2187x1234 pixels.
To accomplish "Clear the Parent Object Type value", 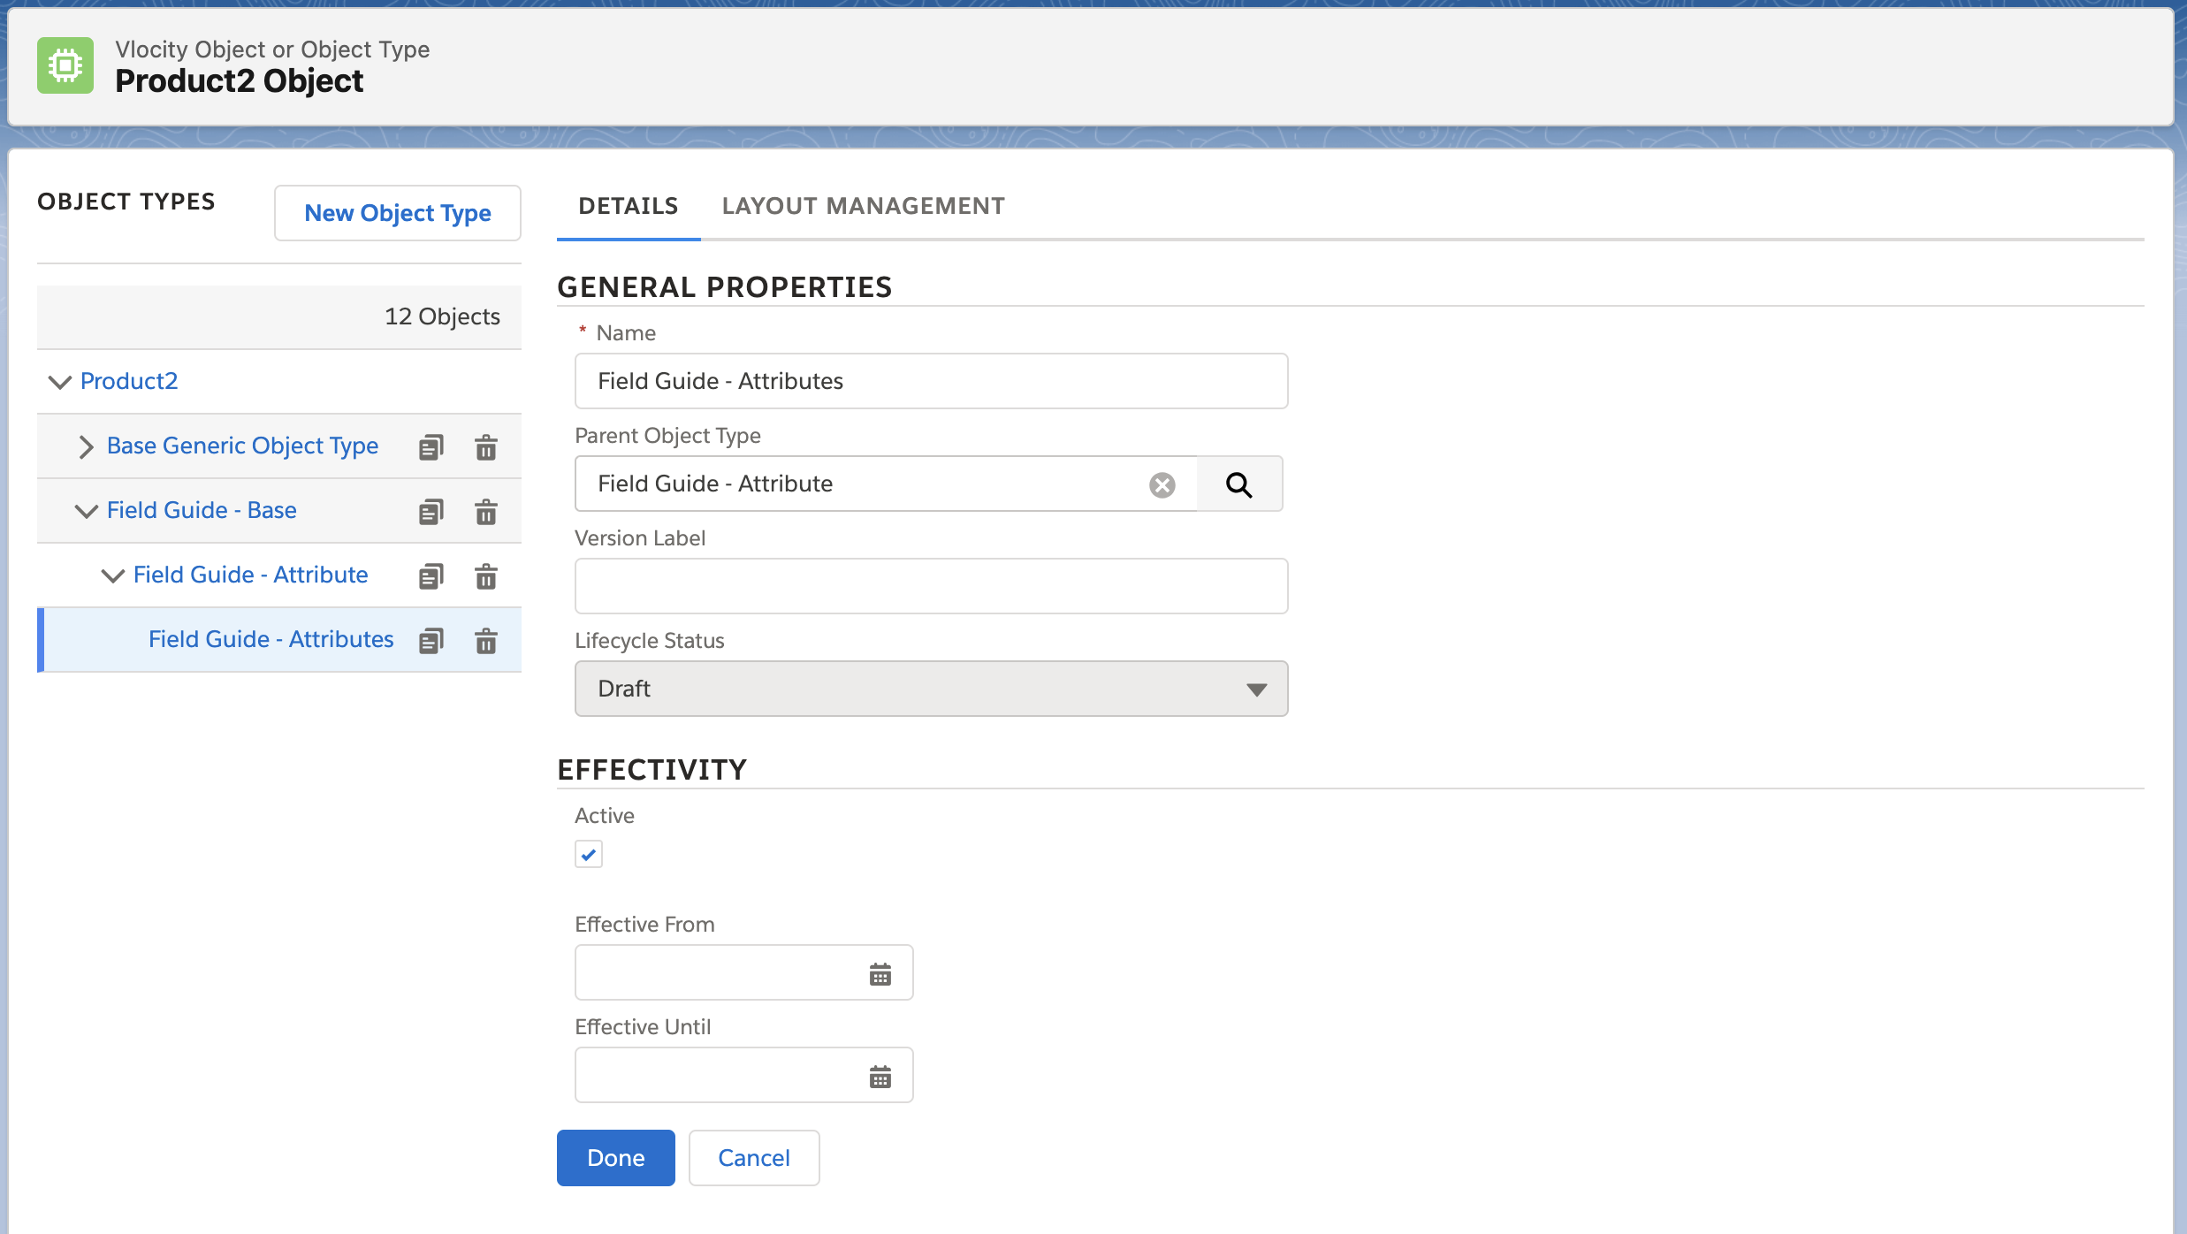I will [x=1162, y=484].
